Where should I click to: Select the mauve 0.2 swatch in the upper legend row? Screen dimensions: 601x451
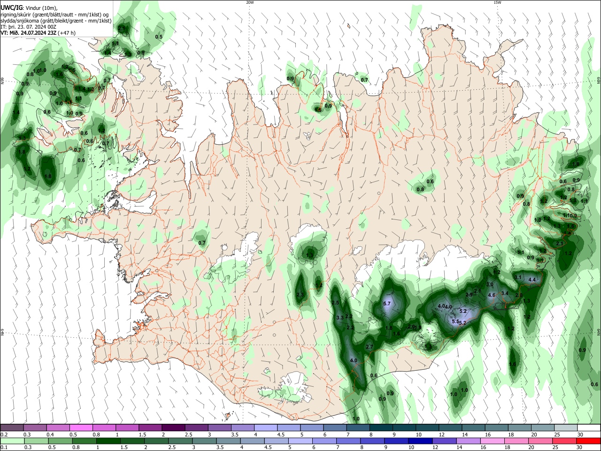point(12,428)
